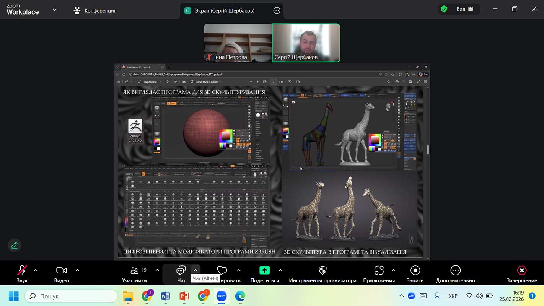The width and height of the screenshot is (544, 306).
Task: Select Інна Петрова's video thumbnail
Action: click(x=238, y=43)
